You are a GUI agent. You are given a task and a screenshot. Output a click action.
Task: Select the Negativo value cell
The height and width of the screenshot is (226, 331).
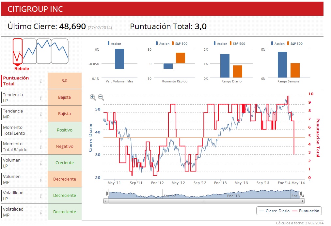pos(65,146)
